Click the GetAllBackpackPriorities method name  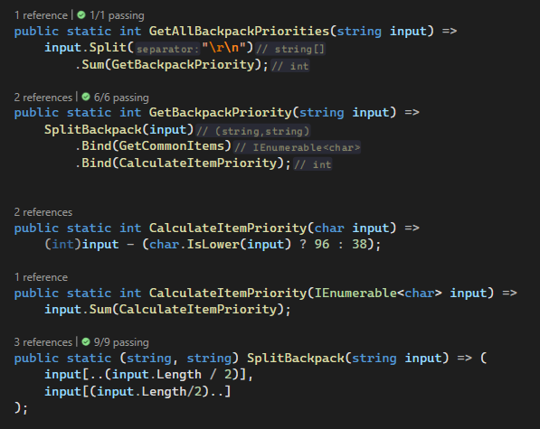239,32
